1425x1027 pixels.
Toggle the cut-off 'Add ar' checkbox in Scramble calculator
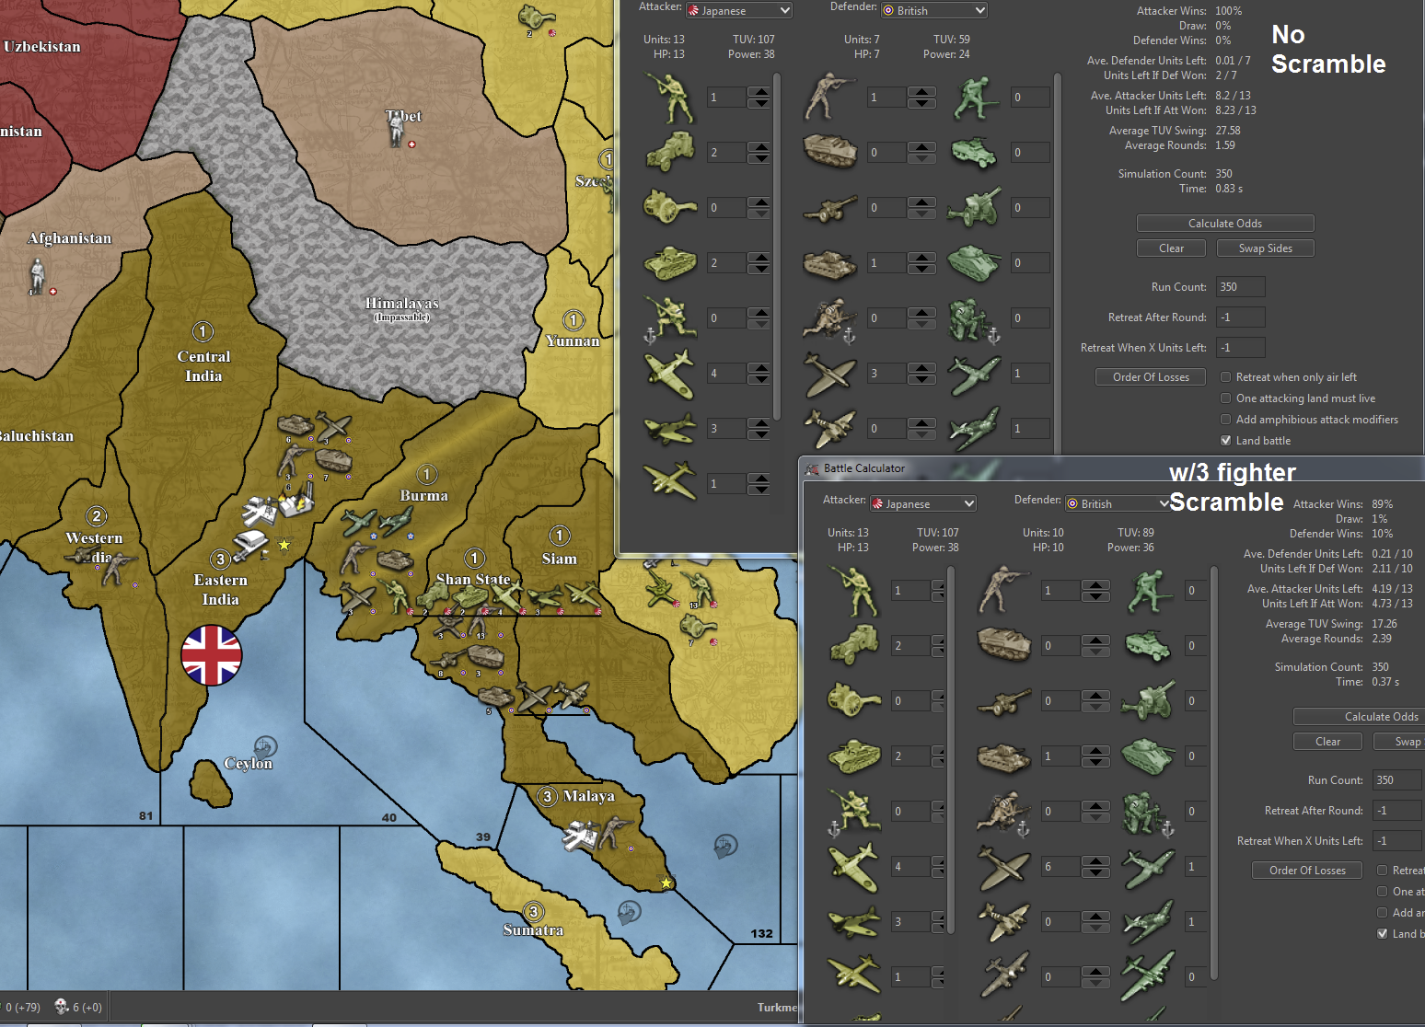pyautogui.click(x=1383, y=913)
